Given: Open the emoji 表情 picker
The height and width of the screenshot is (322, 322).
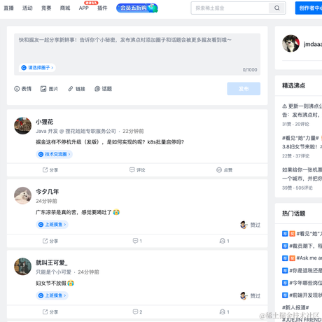Looking at the screenshot, I should point(22,89).
